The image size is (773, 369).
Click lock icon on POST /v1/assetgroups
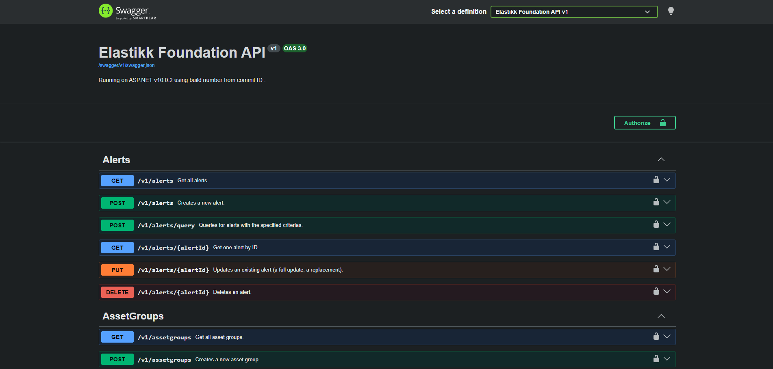click(656, 359)
